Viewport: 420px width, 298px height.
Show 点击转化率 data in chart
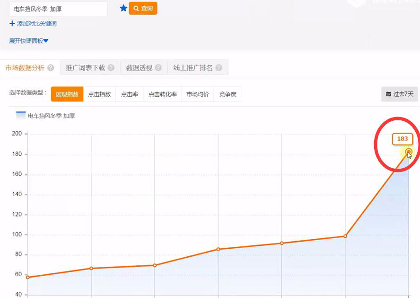(x=162, y=94)
